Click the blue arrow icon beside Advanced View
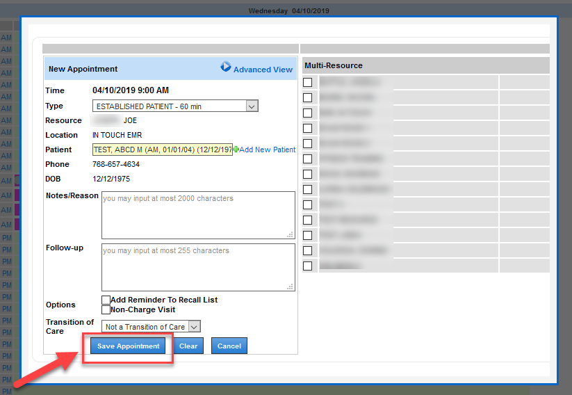Screen dimensions: 572x395 (226, 67)
